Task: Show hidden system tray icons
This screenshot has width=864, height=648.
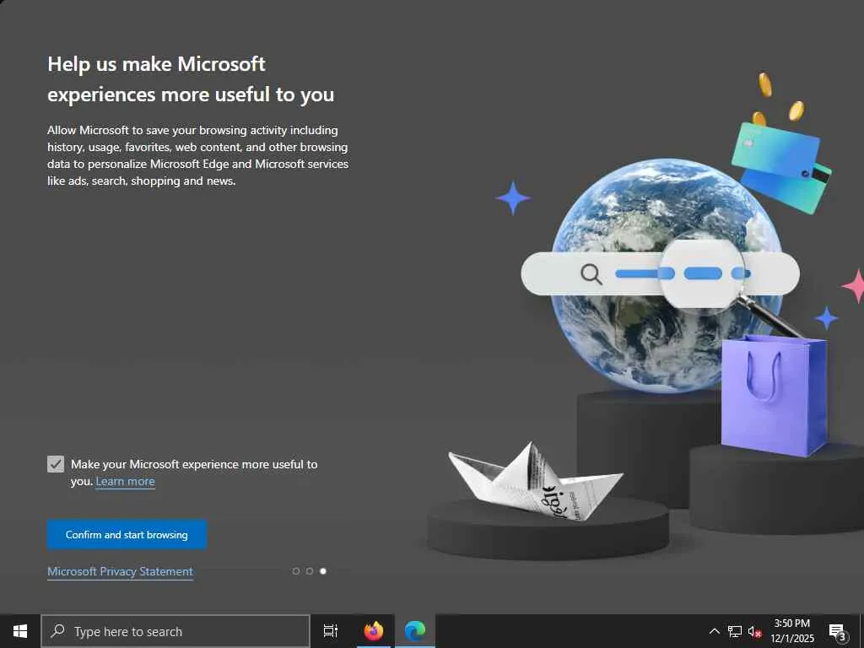Action: [x=714, y=631]
